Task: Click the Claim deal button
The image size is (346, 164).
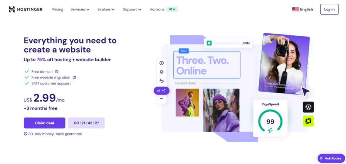Action: tap(45, 123)
